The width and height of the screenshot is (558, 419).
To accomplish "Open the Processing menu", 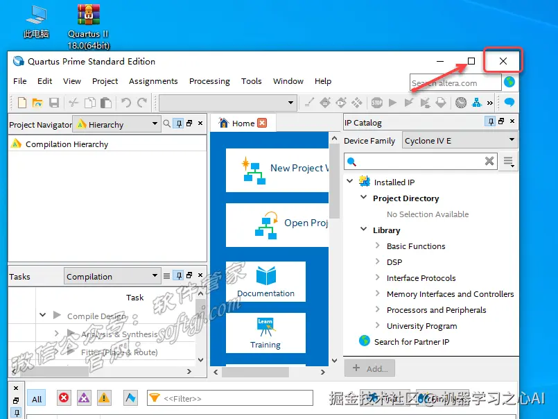I will point(209,81).
